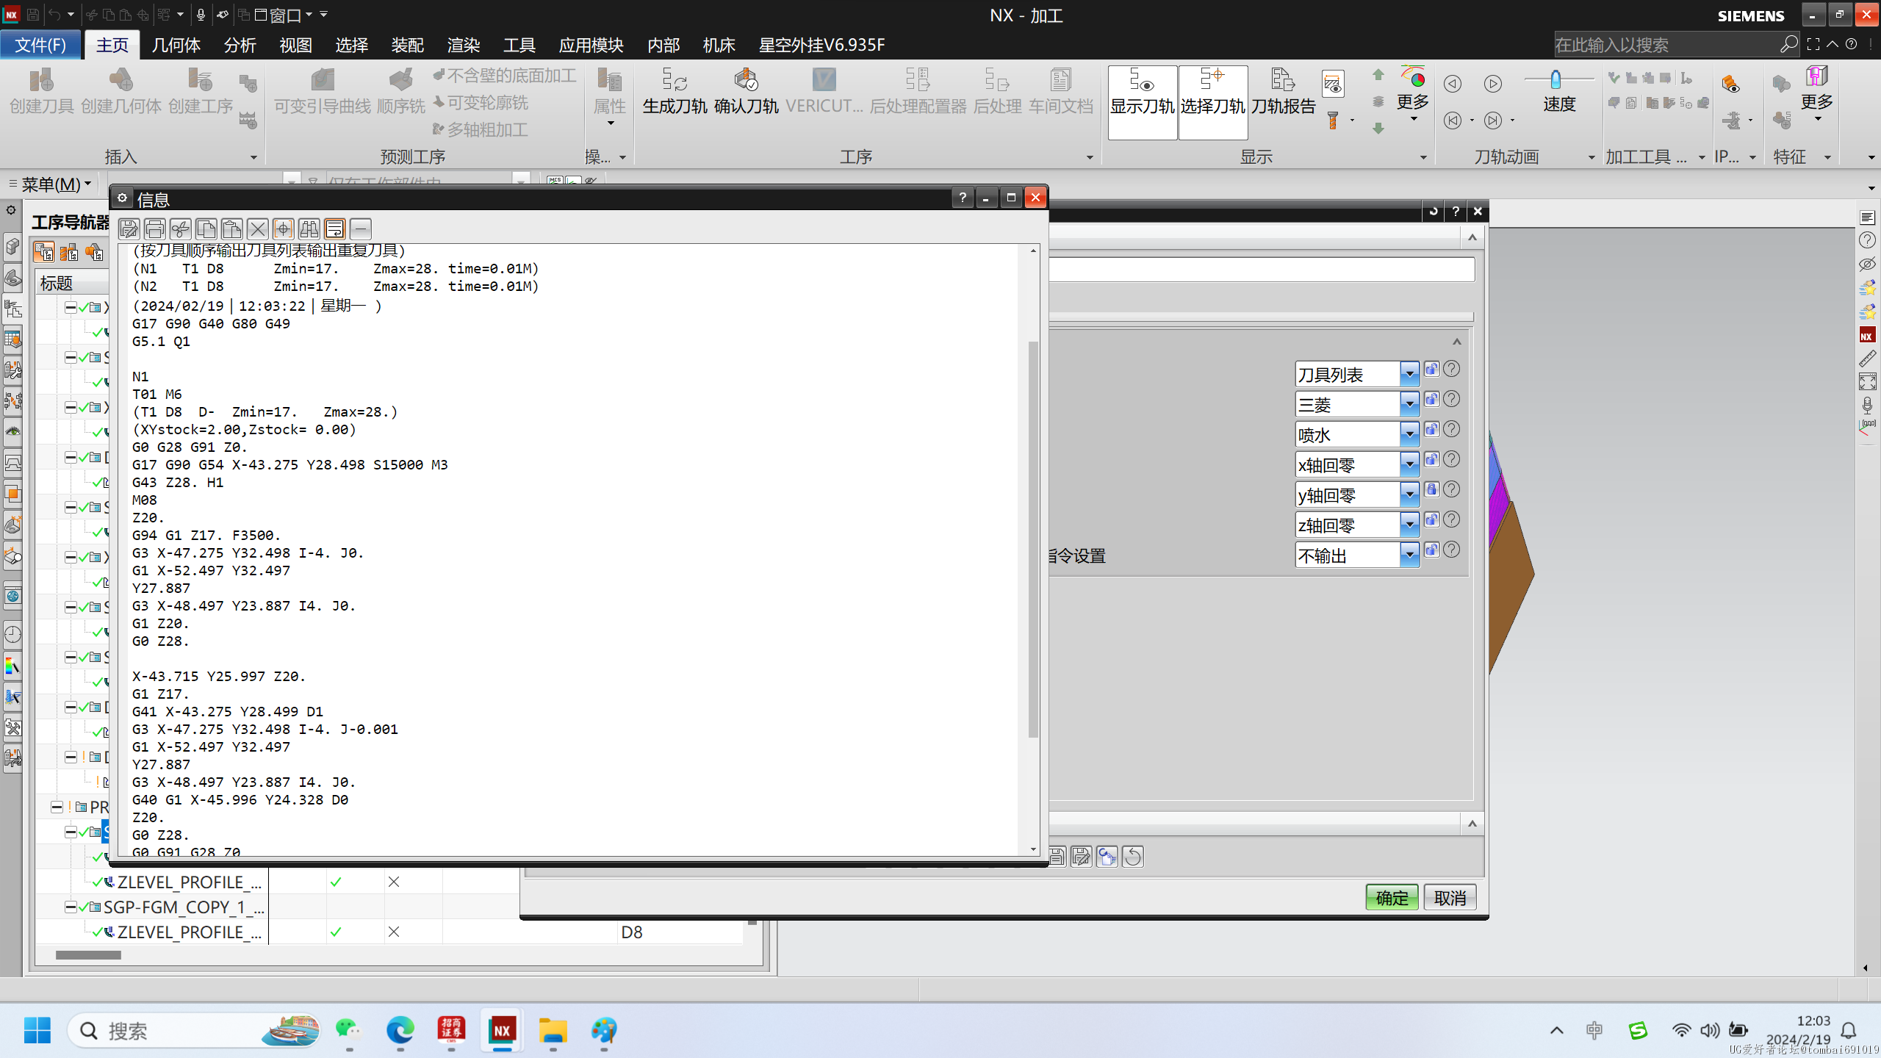Click 更多 more button in 显示 group

[1412, 96]
